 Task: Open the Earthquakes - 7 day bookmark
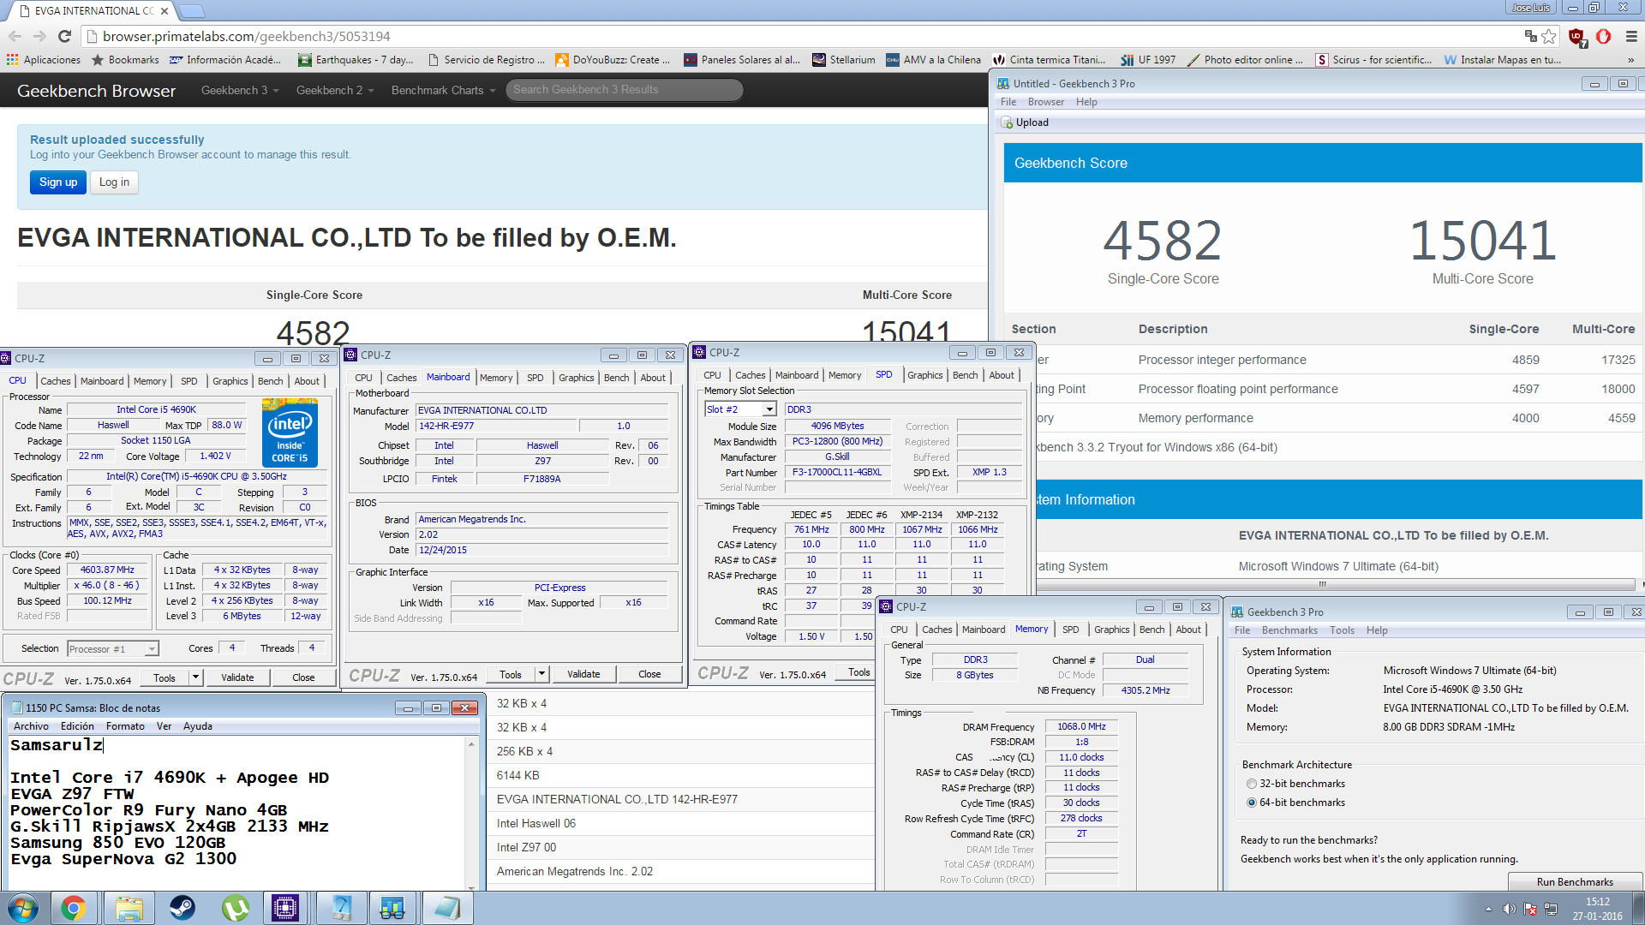tap(356, 60)
